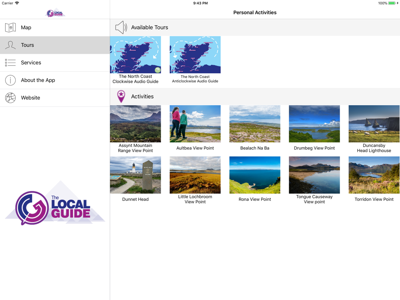Click the 'Little Lochbroom View Point' caption
Image resolution: width=400 pixels, height=300 pixels.
coord(195,199)
